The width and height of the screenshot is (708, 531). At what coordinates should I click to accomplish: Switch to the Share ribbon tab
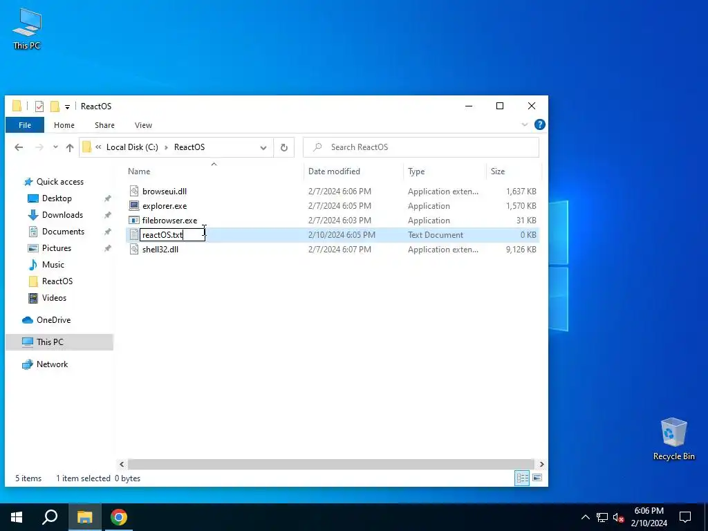[x=104, y=125]
